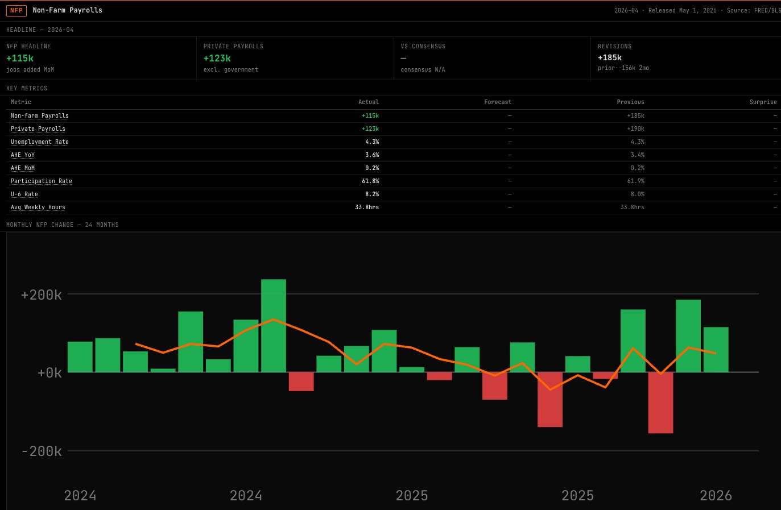The image size is (781, 510).
Task: Click the KEY METRICS section header
Action: (27, 88)
